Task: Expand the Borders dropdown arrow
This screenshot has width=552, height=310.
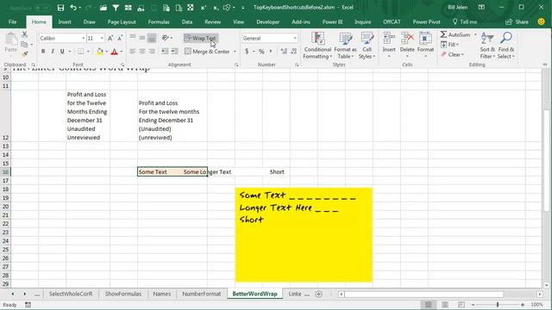Action: pos(88,52)
